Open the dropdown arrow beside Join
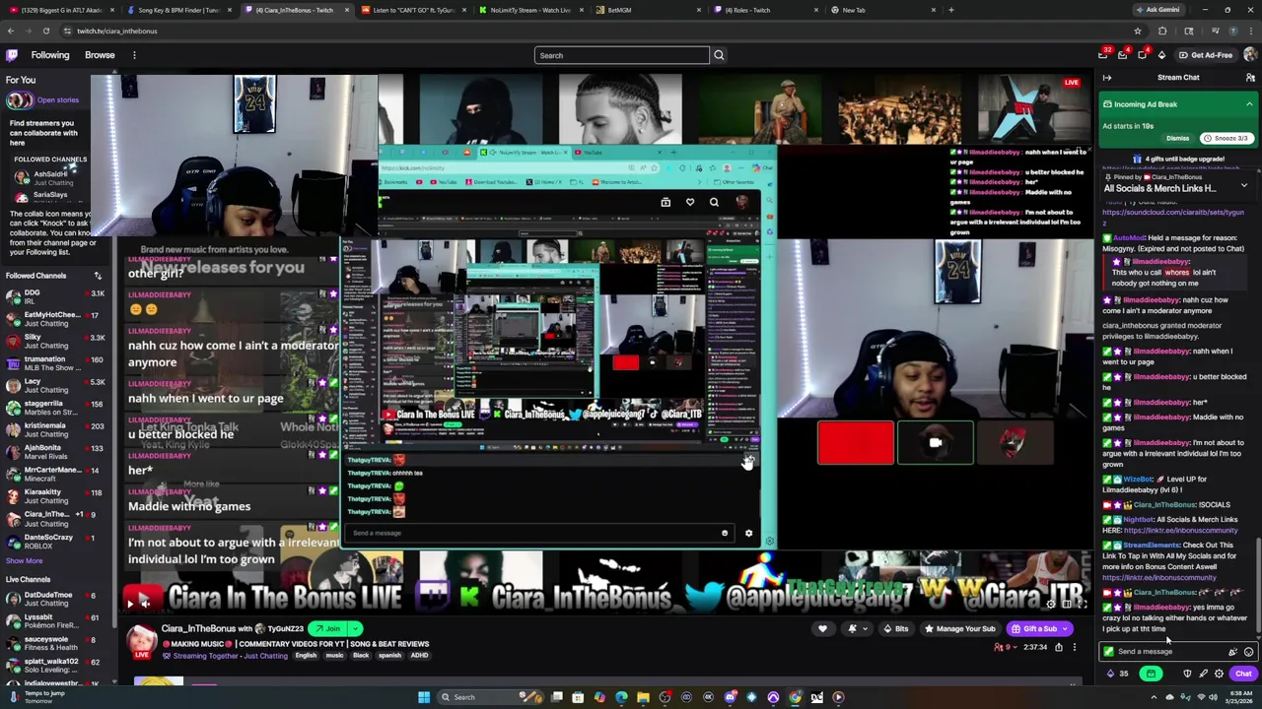This screenshot has height=709, width=1262. click(355, 628)
